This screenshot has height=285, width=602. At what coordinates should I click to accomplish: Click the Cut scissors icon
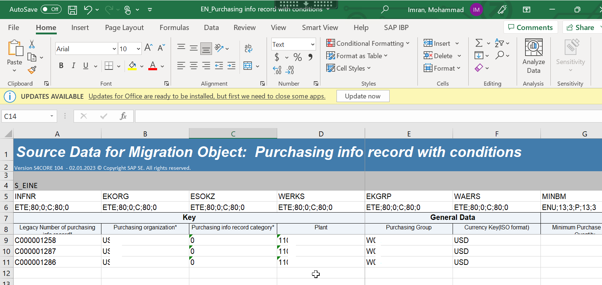[32, 44]
